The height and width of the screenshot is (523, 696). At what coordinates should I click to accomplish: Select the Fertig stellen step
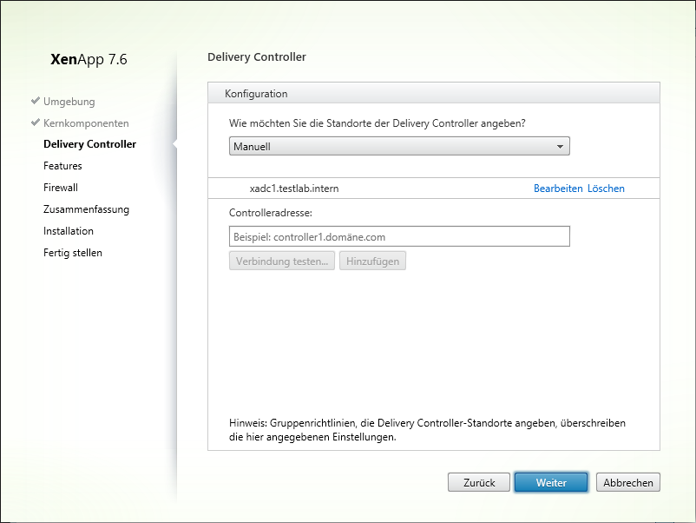[73, 253]
